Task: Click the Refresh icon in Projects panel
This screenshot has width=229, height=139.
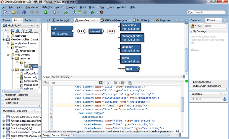Action: pyautogui.click(x=17, y=30)
